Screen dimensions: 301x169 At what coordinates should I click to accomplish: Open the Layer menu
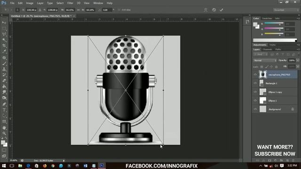40,3
